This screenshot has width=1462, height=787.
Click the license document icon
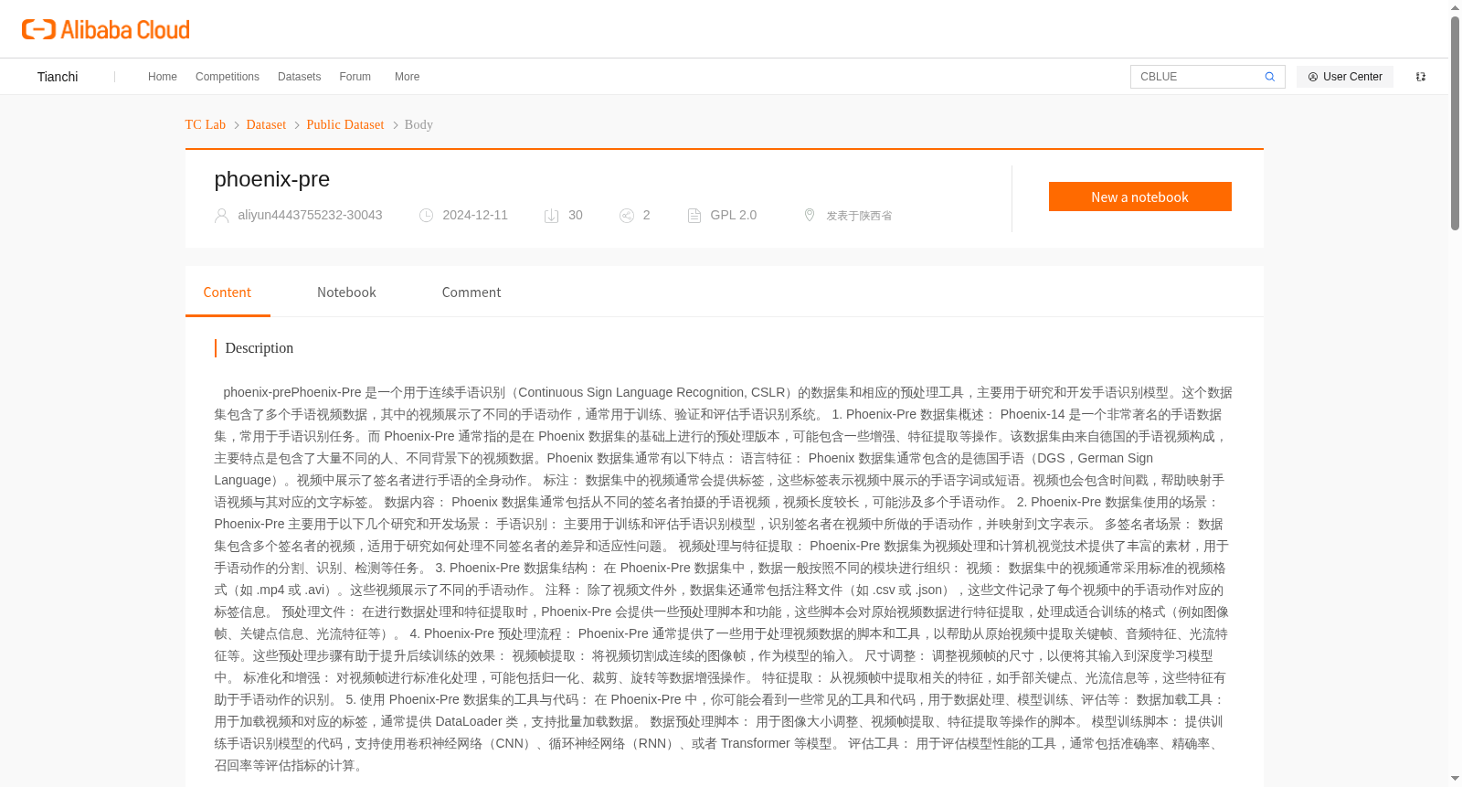click(x=694, y=216)
